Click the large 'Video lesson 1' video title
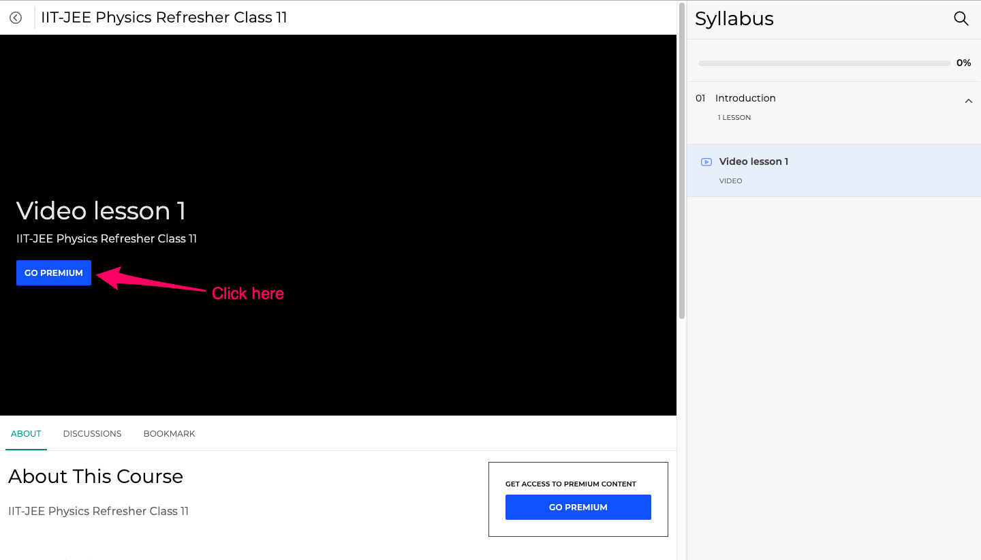Viewport: 981px width, 560px height. tap(101, 211)
